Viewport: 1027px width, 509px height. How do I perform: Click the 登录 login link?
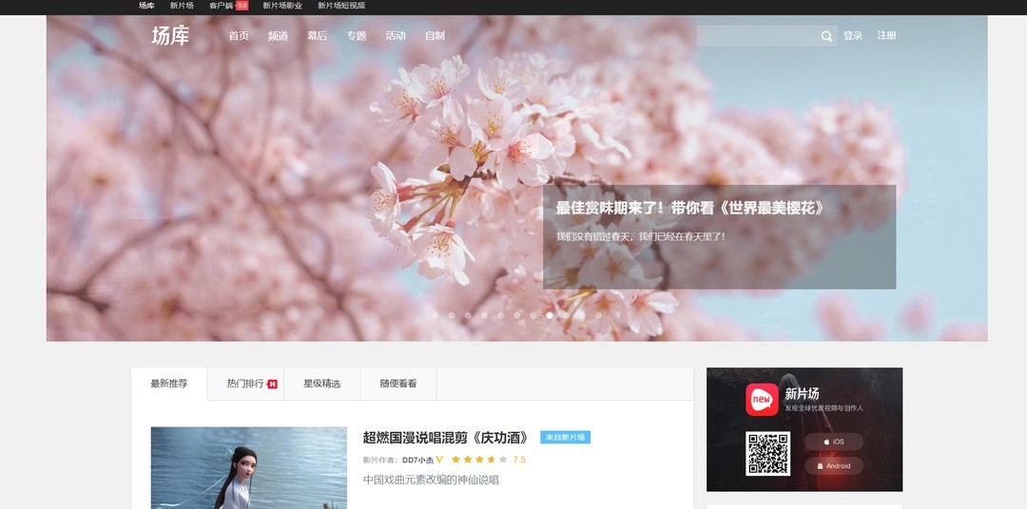[x=853, y=36]
